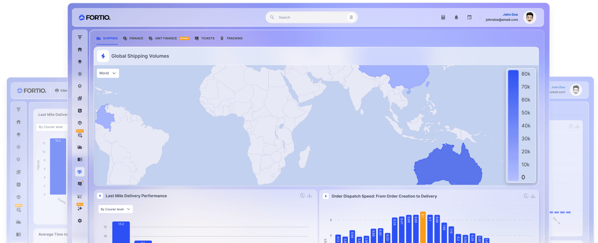Click avatar in right background window
This screenshot has height=243, width=598.
(576, 90)
